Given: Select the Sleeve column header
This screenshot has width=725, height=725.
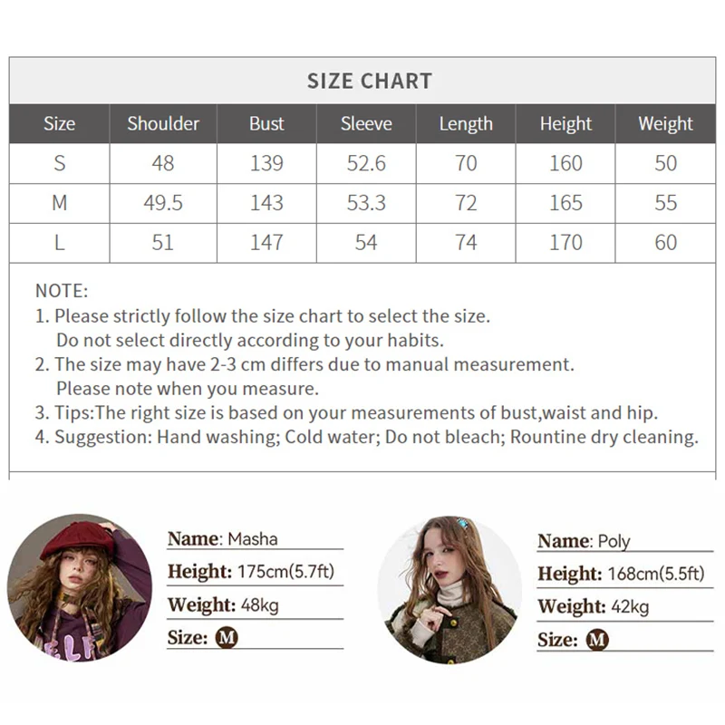Looking at the screenshot, I should [366, 124].
